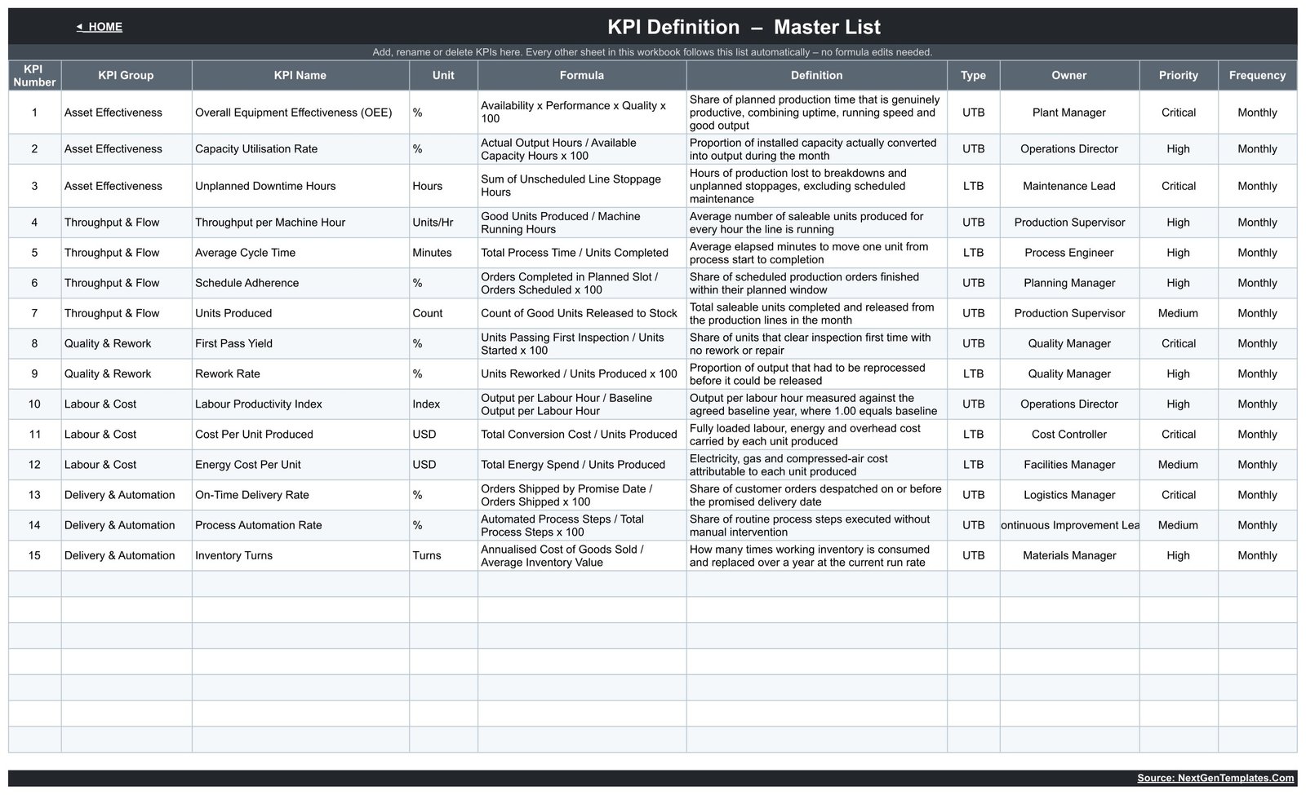This screenshot has height=795, width=1306.
Task: Click the Units/Hr unit cell
Action: point(443,223)
